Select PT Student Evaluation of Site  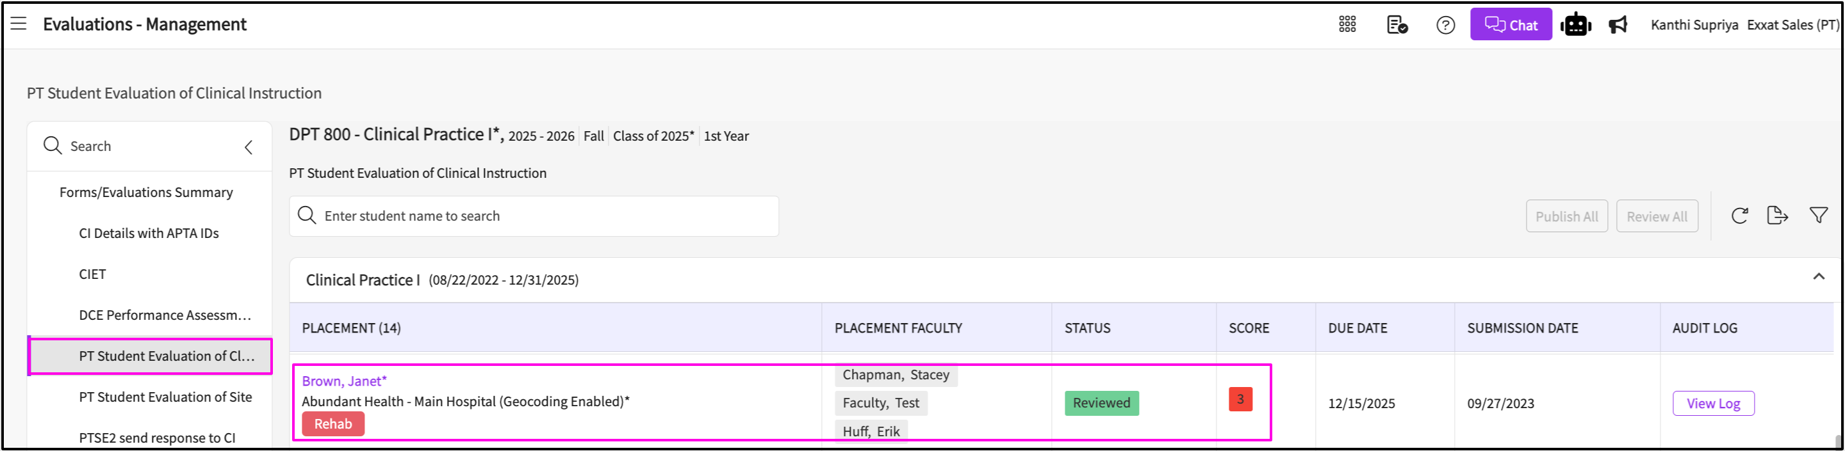(x=165, y=397)
